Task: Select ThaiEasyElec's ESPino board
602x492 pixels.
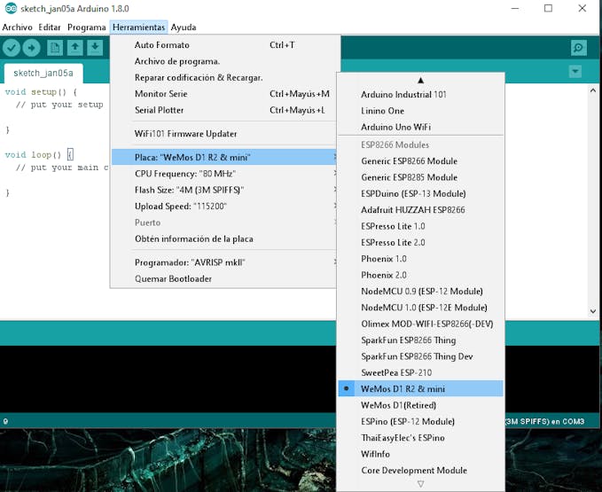Action: (x=420, y=438)
